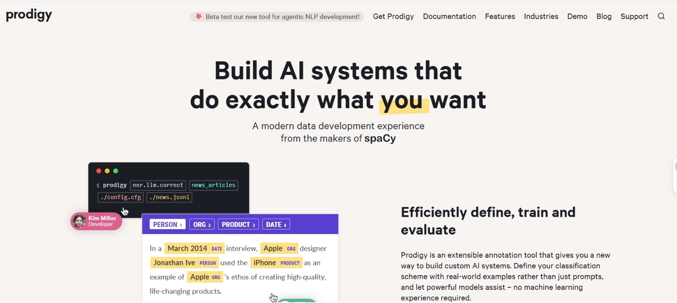Open the site search icon
The width and height of the screenshot is (677, 303).
(661, 16)
